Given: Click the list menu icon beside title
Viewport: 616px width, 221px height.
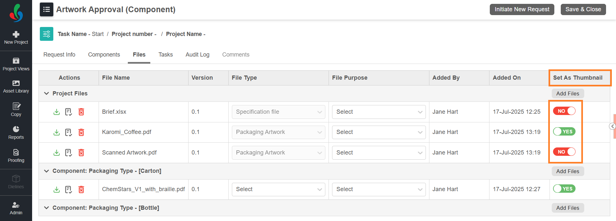Looking at the screenshot, I should [47, 9].
